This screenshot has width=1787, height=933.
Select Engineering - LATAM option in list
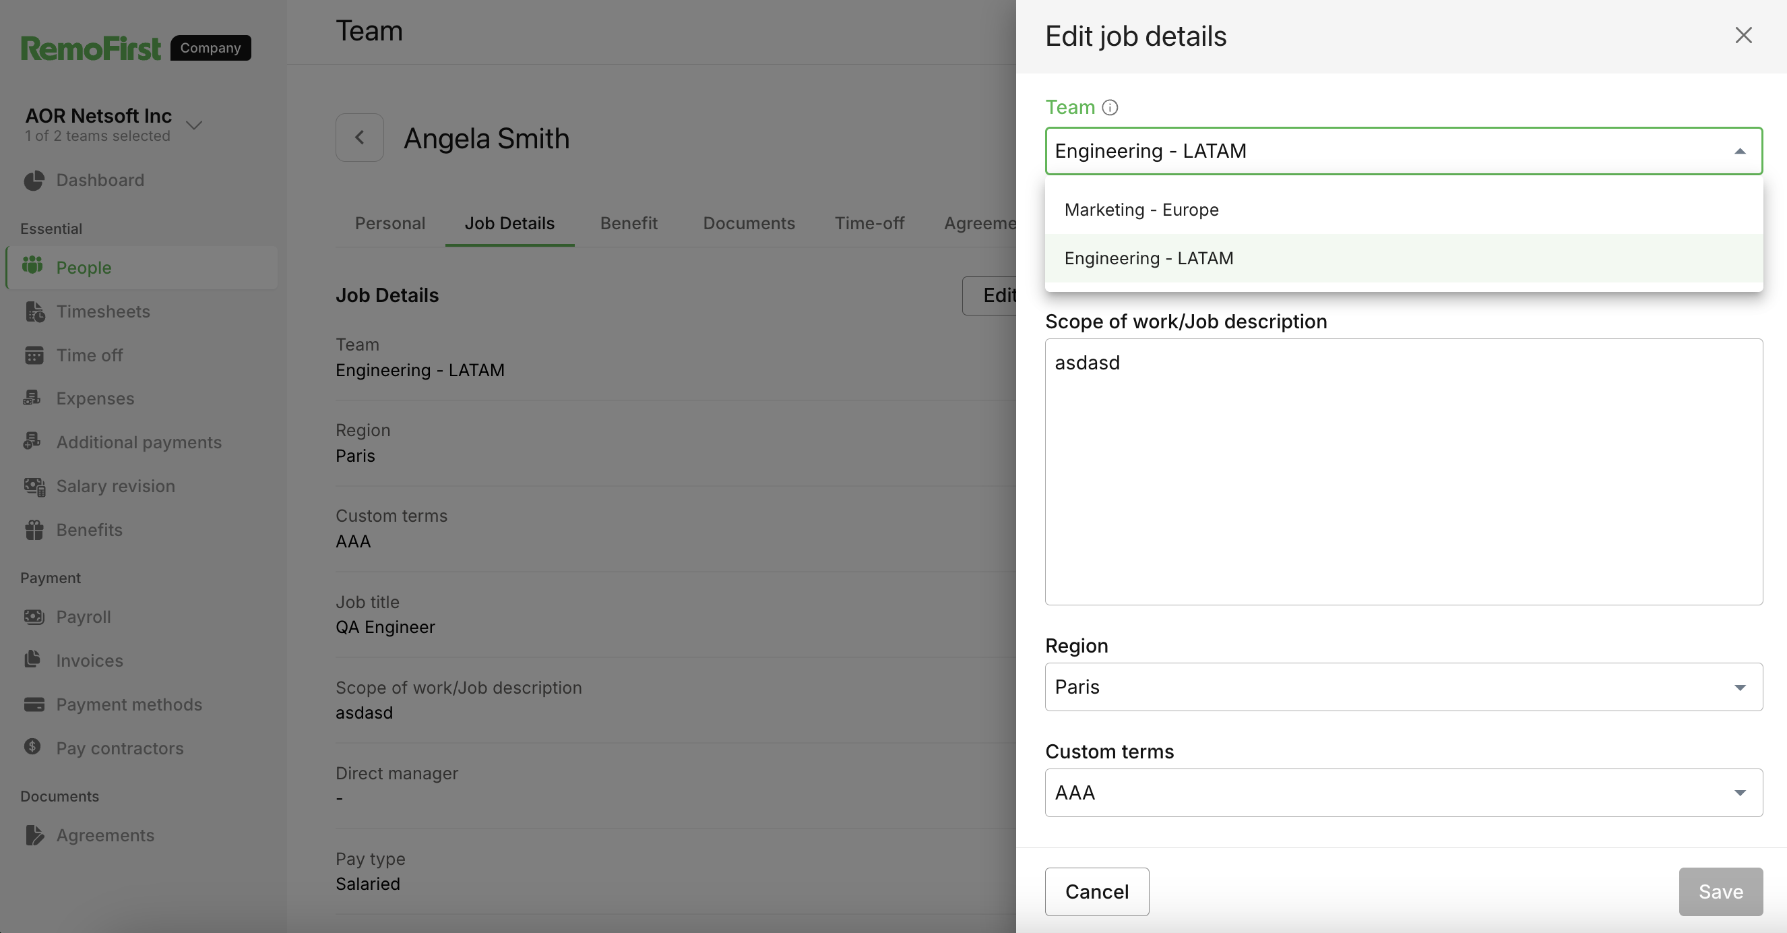pos(1404,258)
